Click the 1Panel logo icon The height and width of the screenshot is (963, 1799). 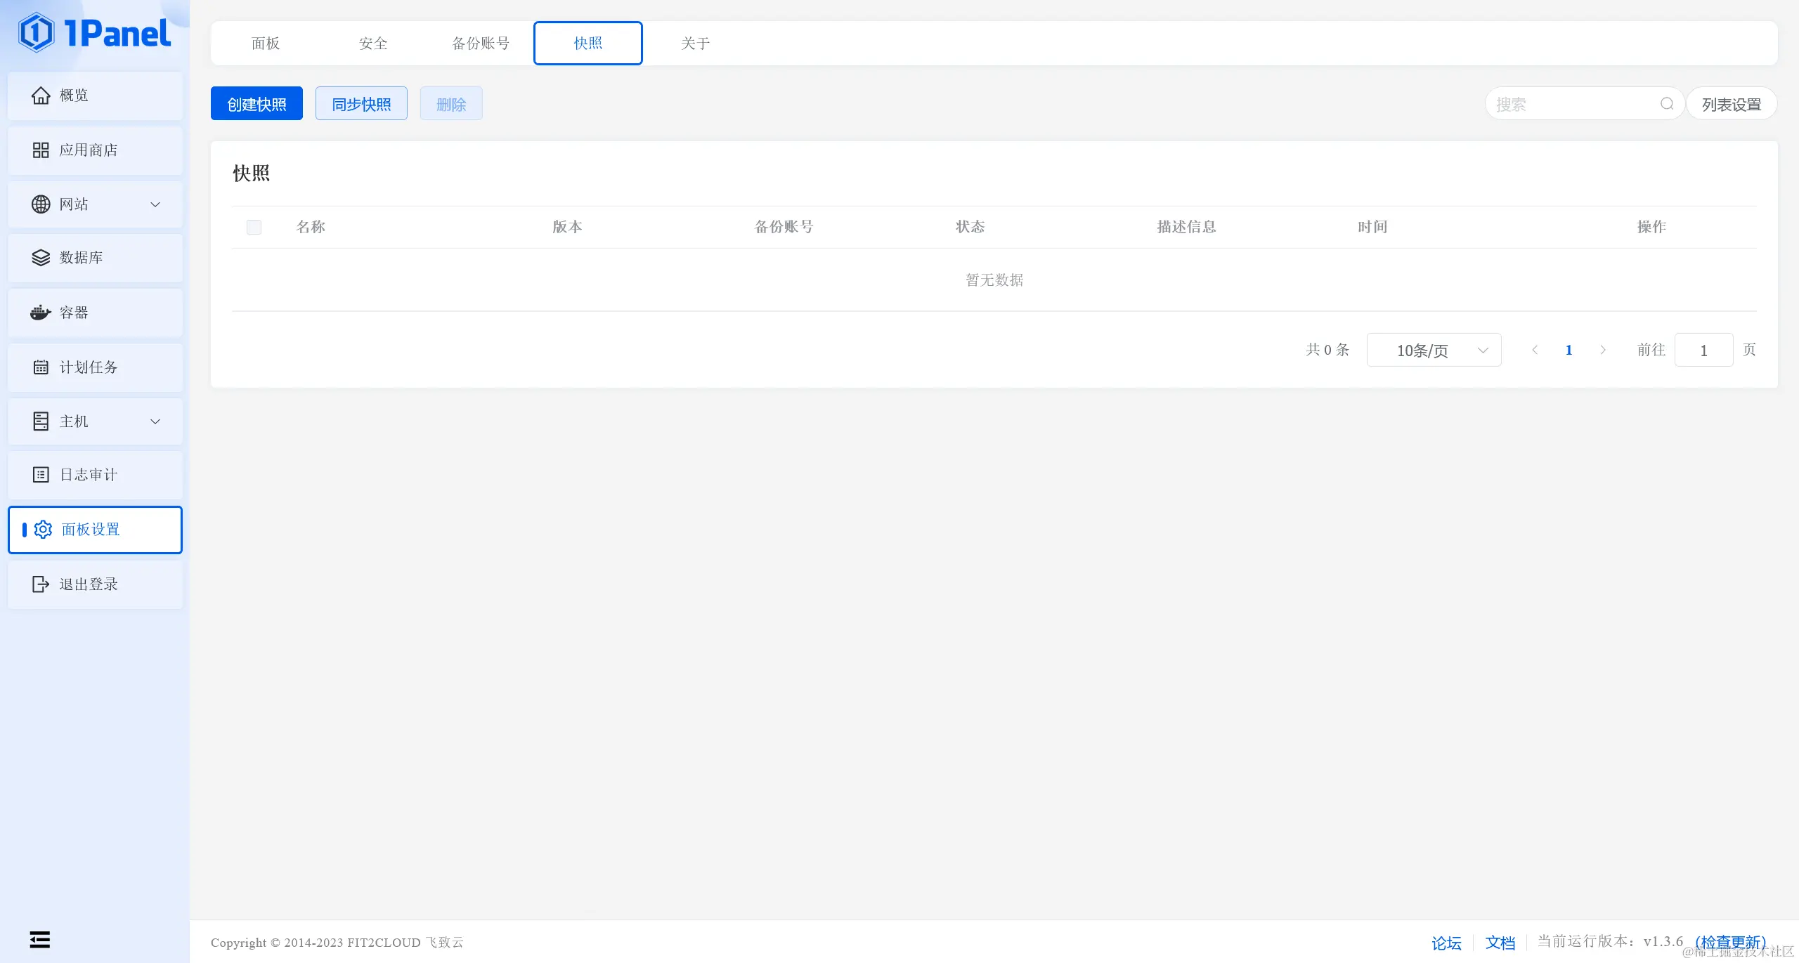point(36,32)
